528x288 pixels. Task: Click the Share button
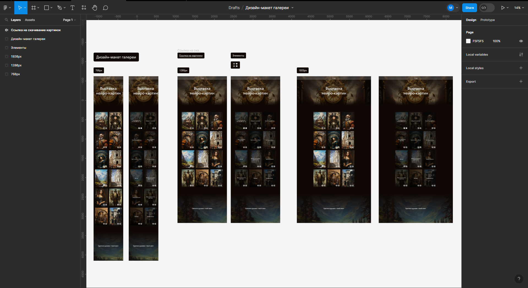tap(469, 8)
